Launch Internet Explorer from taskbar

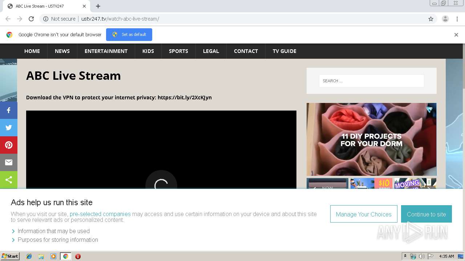29,256
